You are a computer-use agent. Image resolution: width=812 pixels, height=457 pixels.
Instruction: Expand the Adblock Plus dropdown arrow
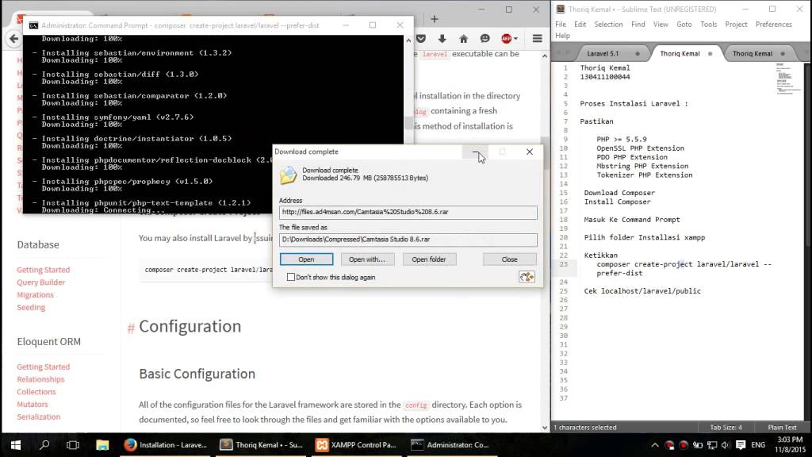click(515, 39)
